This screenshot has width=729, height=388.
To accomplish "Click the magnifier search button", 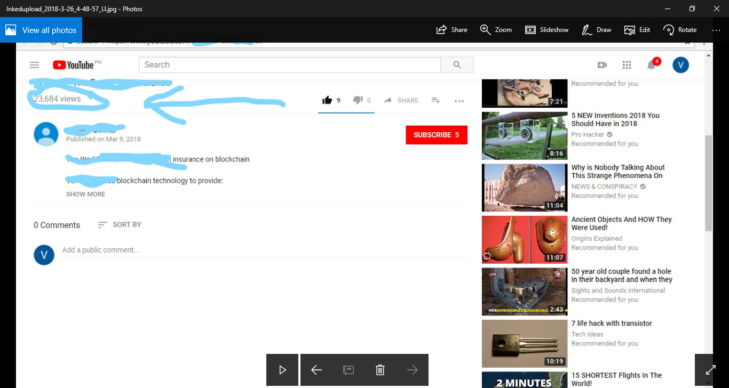I will click(457, 65).
